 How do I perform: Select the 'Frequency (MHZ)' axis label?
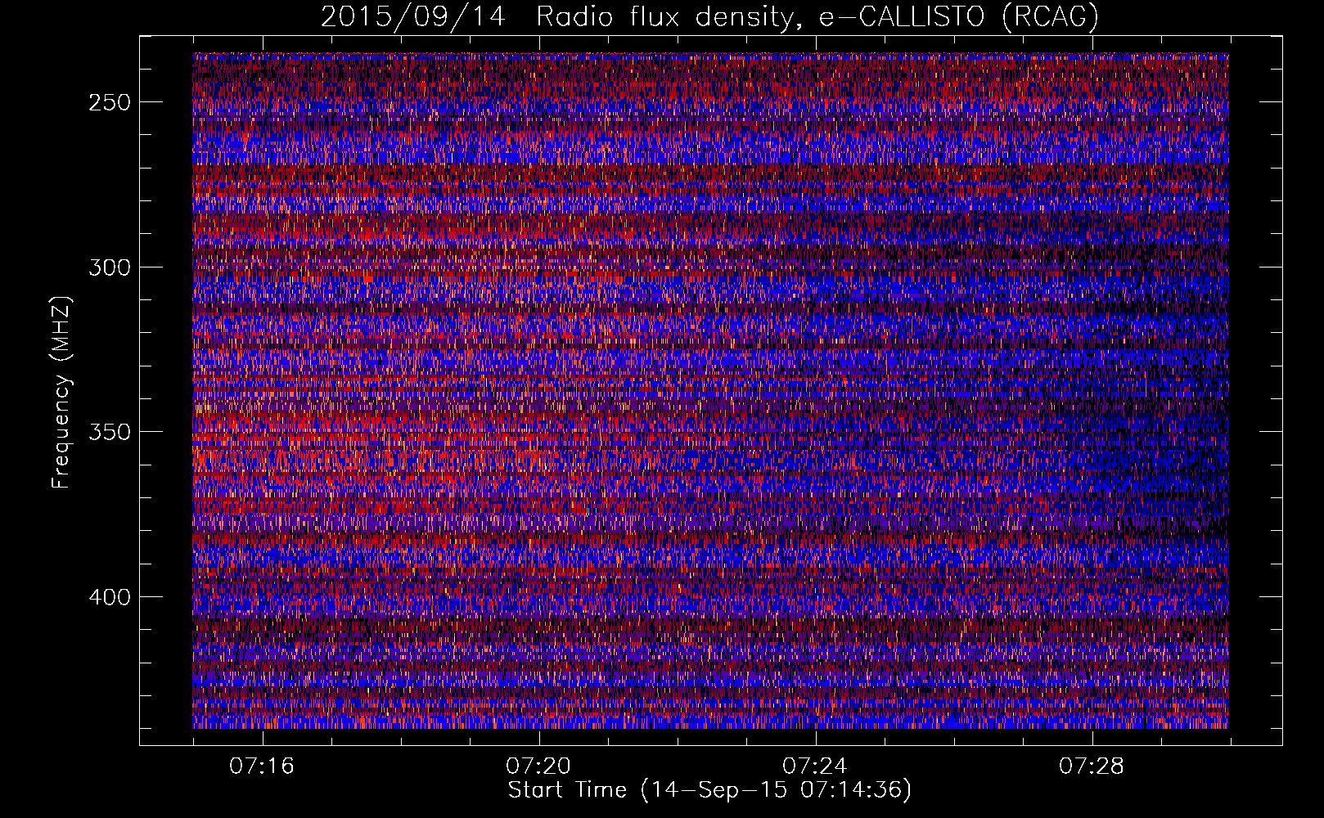(61, 392)
